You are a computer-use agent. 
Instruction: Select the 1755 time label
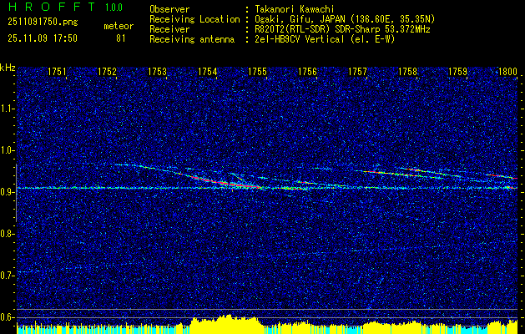coord(257,72)
